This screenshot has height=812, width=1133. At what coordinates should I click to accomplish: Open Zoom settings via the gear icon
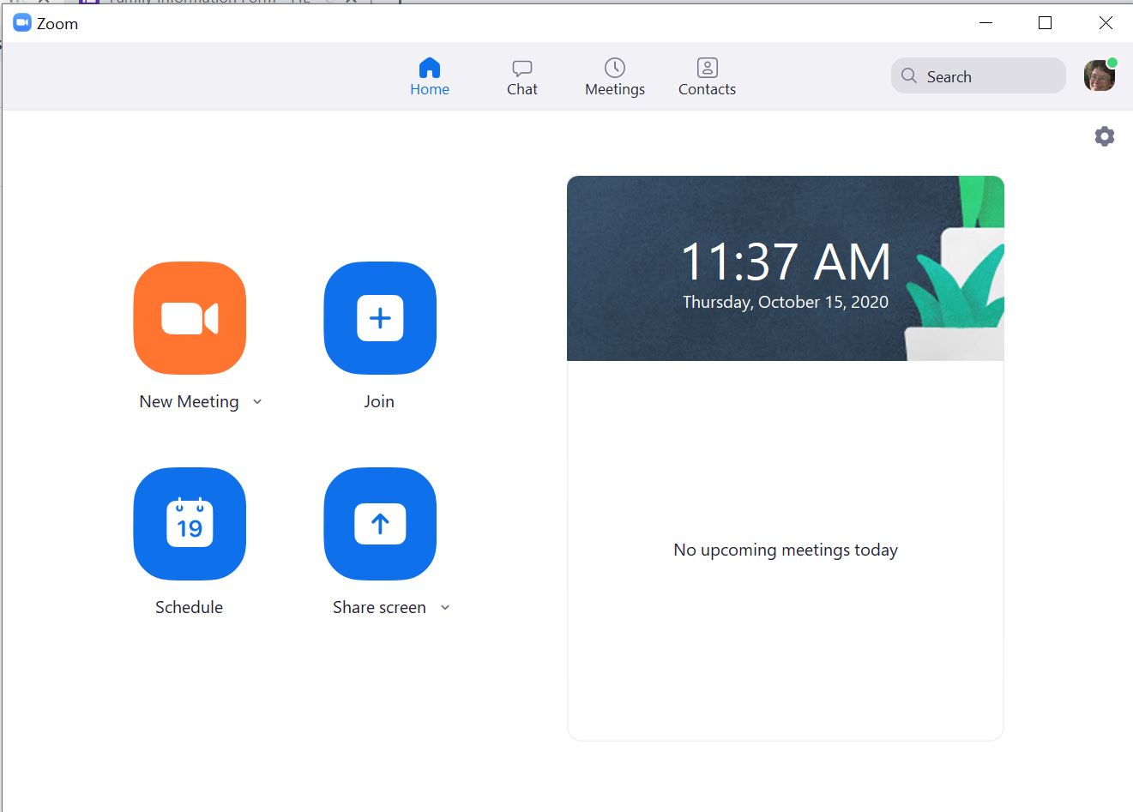click(1104, 135)
